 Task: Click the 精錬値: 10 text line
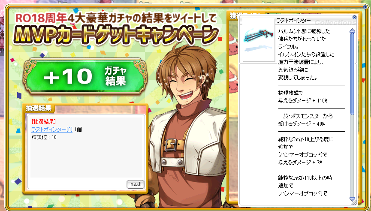(44, 137)
